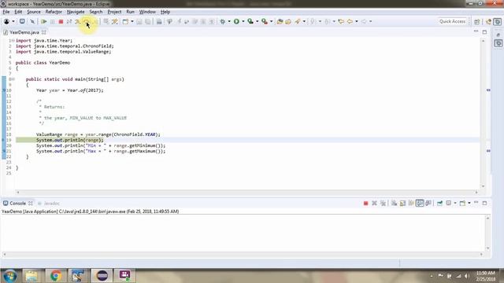Click the Year.of(2017) code line
Image resolution: width=504 pixels, height=283 pixels.
click(70, 90)
